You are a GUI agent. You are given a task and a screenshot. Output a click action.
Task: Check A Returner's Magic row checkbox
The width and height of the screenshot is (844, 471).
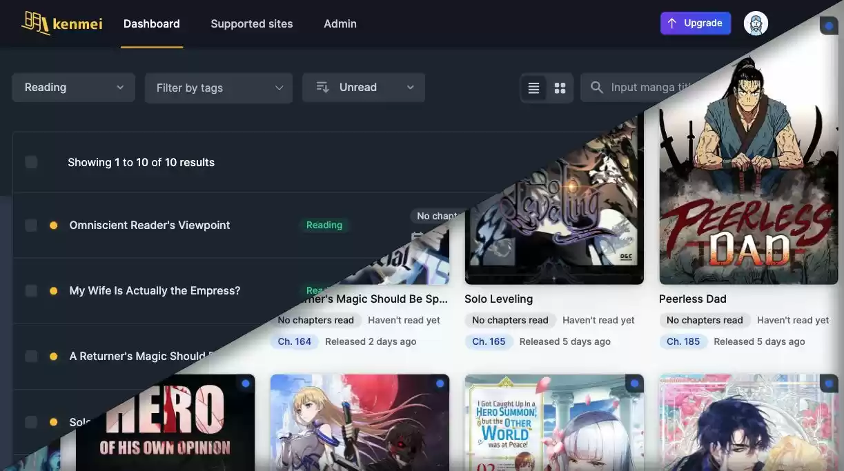pos(31,356)
